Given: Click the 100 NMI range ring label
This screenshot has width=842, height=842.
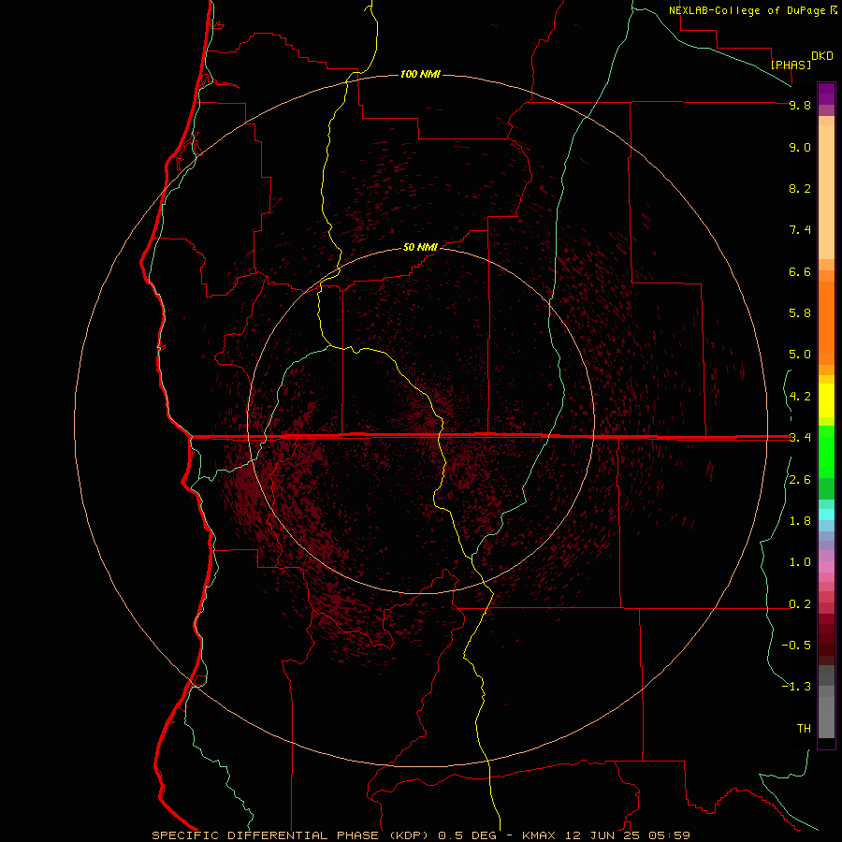Looking at the screenshot, I should point(420,74).
